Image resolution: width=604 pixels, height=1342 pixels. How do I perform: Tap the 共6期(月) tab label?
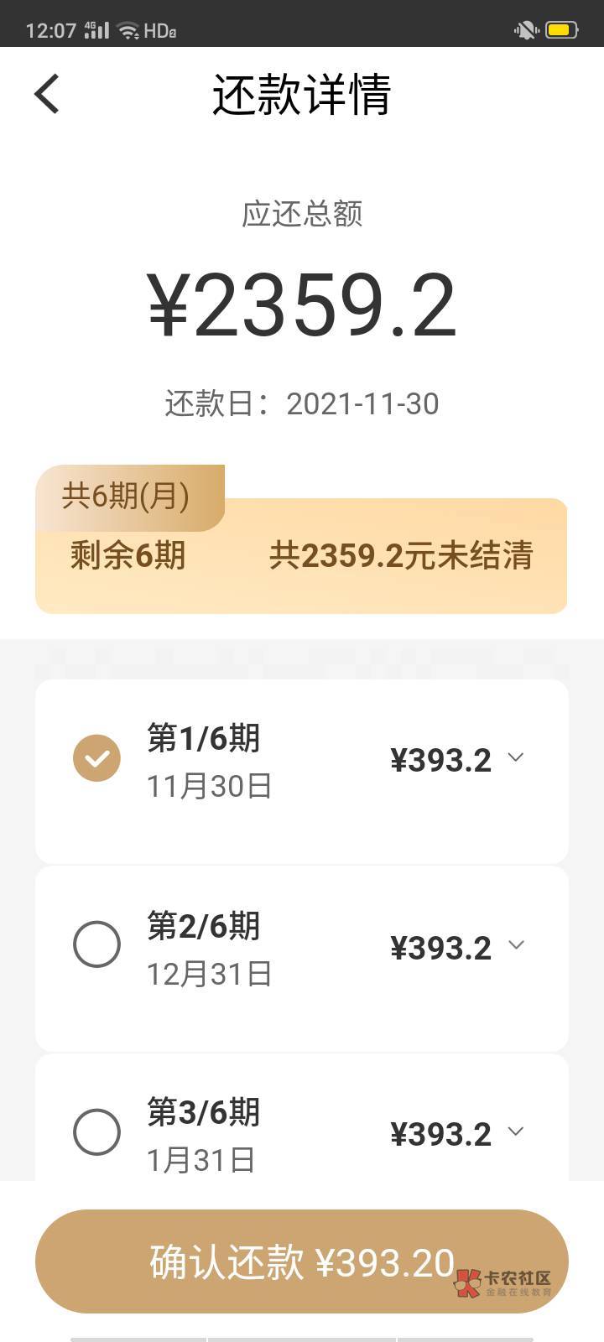click(126, 497)
